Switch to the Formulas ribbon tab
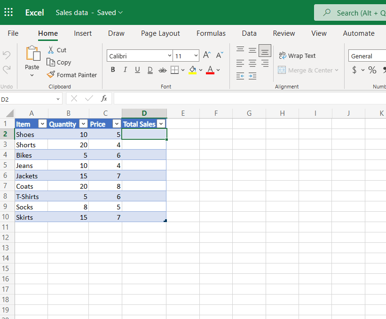The image size is (386, 319). point(211,33)
